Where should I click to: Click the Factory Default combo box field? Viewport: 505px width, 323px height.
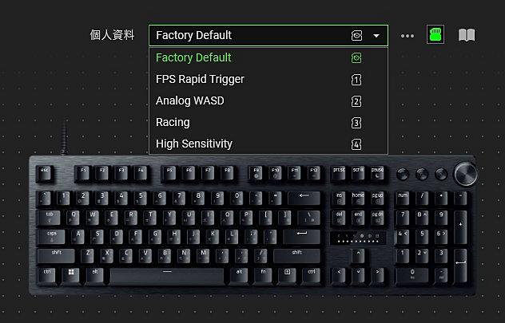268,35
